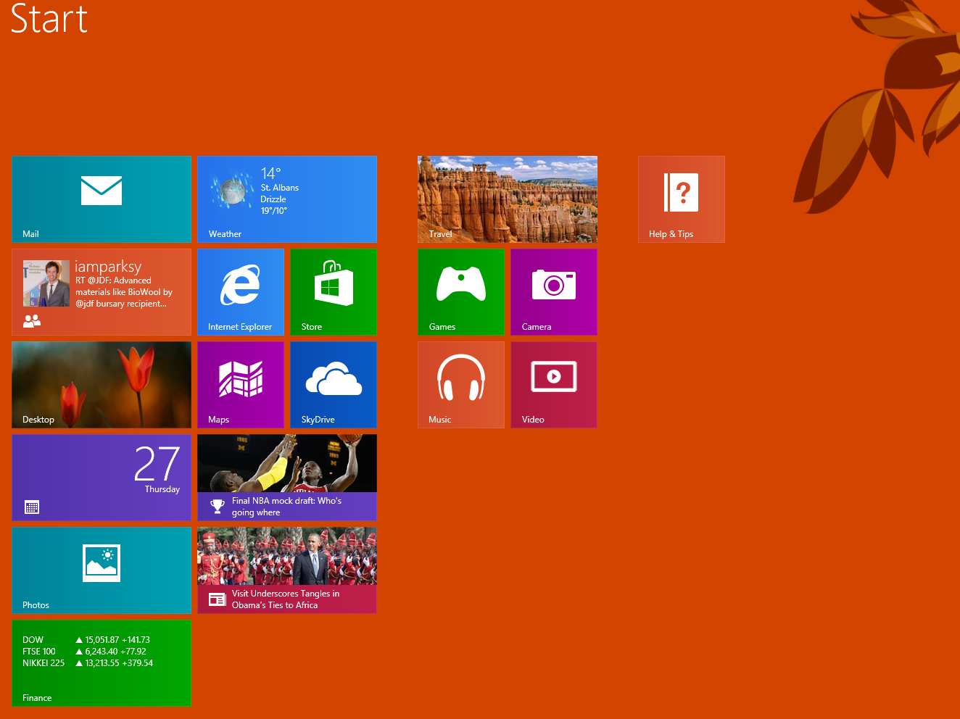Screen dimensions: 960x719
Task: Open the Desktop tulips tile
Action: click(x=102, y=385)
